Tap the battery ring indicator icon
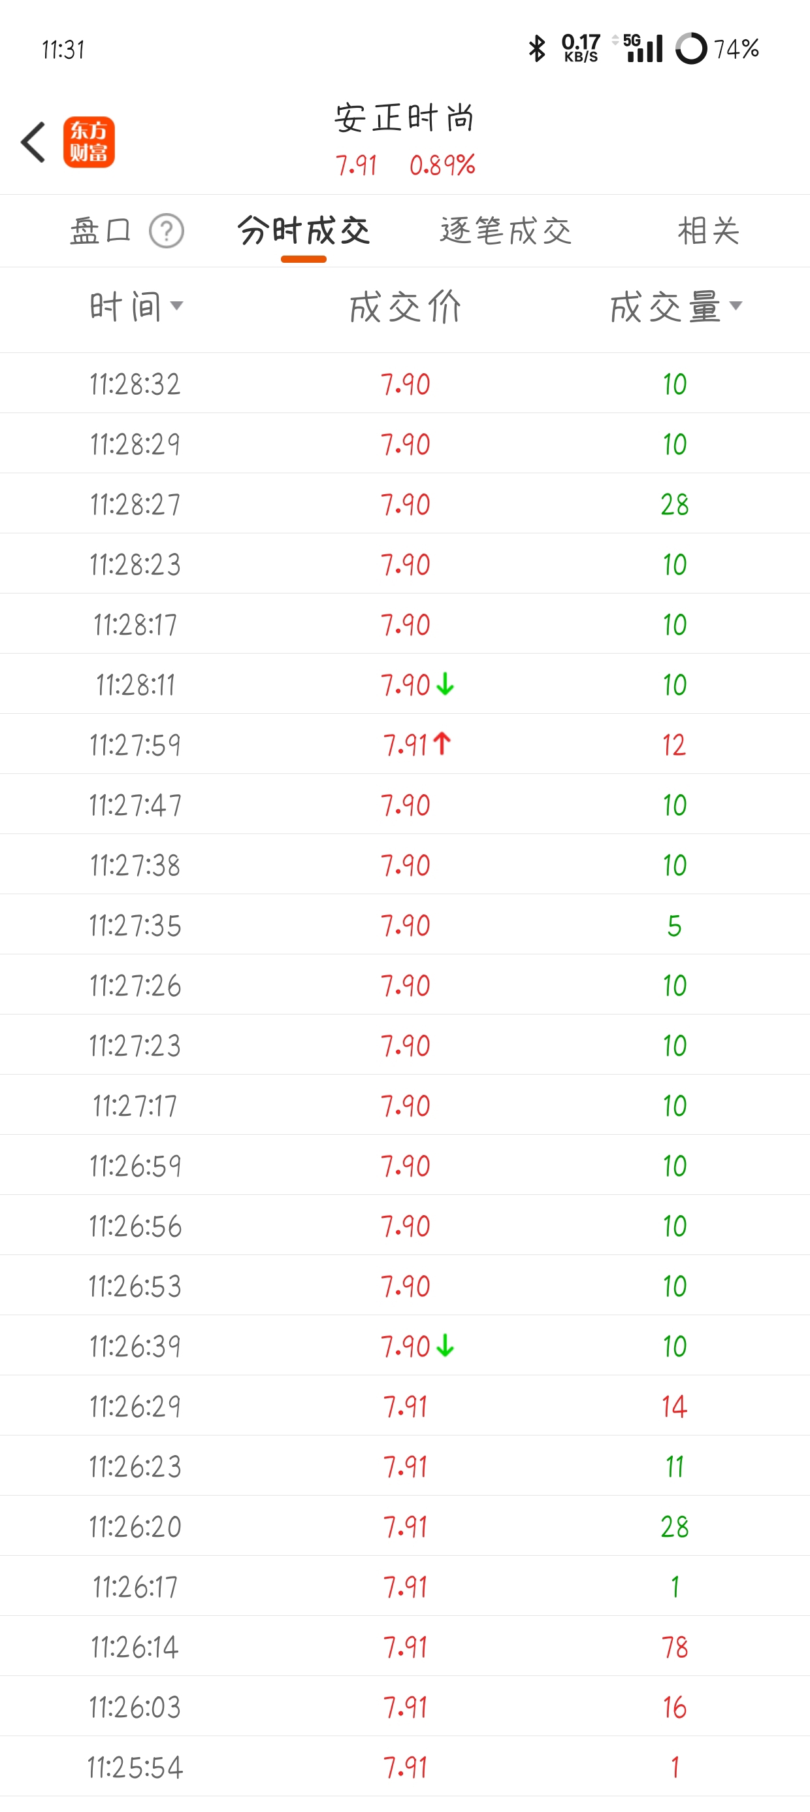 click(691, 48)
